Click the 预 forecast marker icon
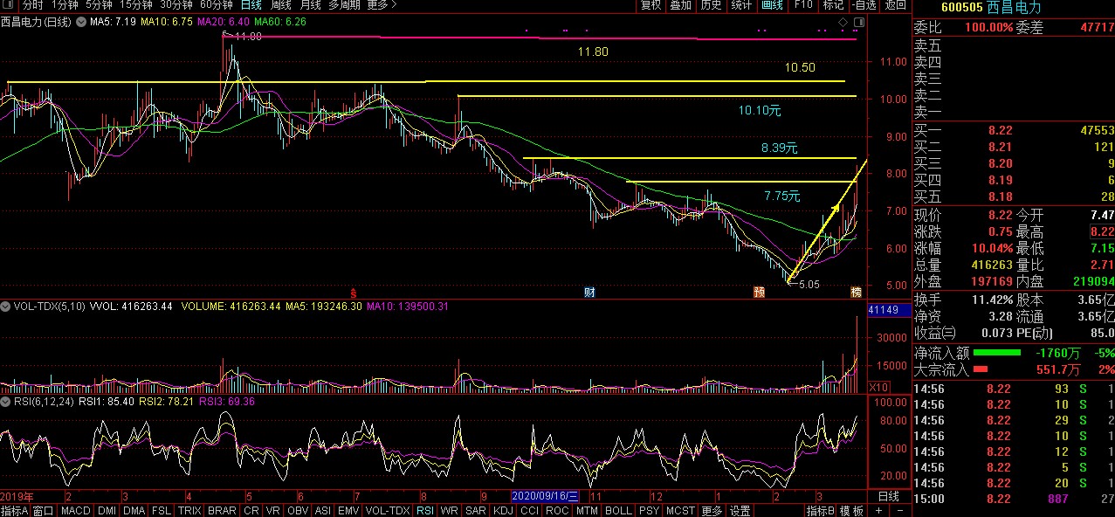1115x517 pixels. 760,291
